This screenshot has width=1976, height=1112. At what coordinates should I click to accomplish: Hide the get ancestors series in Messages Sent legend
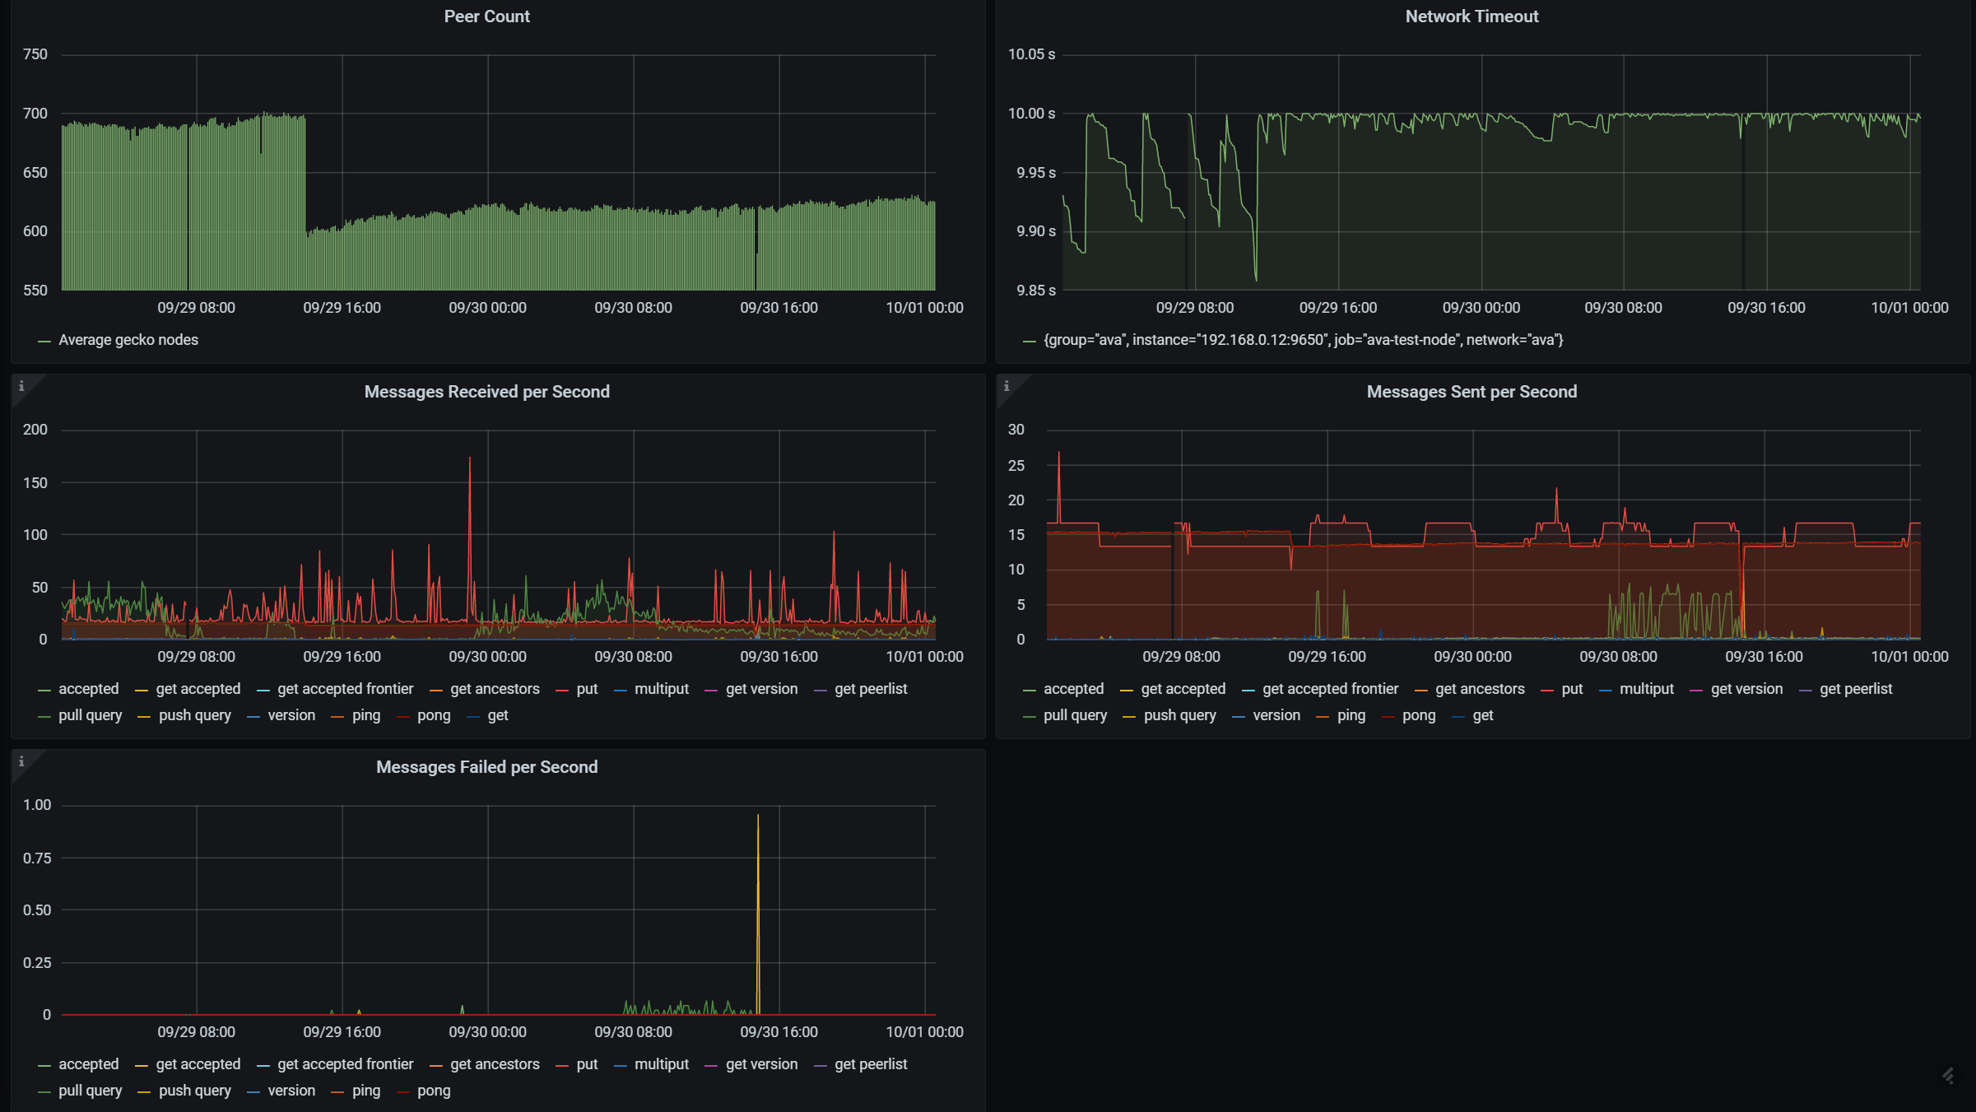tap(1480, 689)
